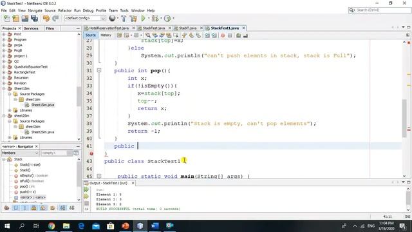Click the Debug Project icon
This screenshot has height=232, width=412.
tap(155, 18)
